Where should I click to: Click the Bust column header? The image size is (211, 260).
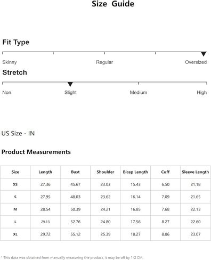[x=75, y=172]
